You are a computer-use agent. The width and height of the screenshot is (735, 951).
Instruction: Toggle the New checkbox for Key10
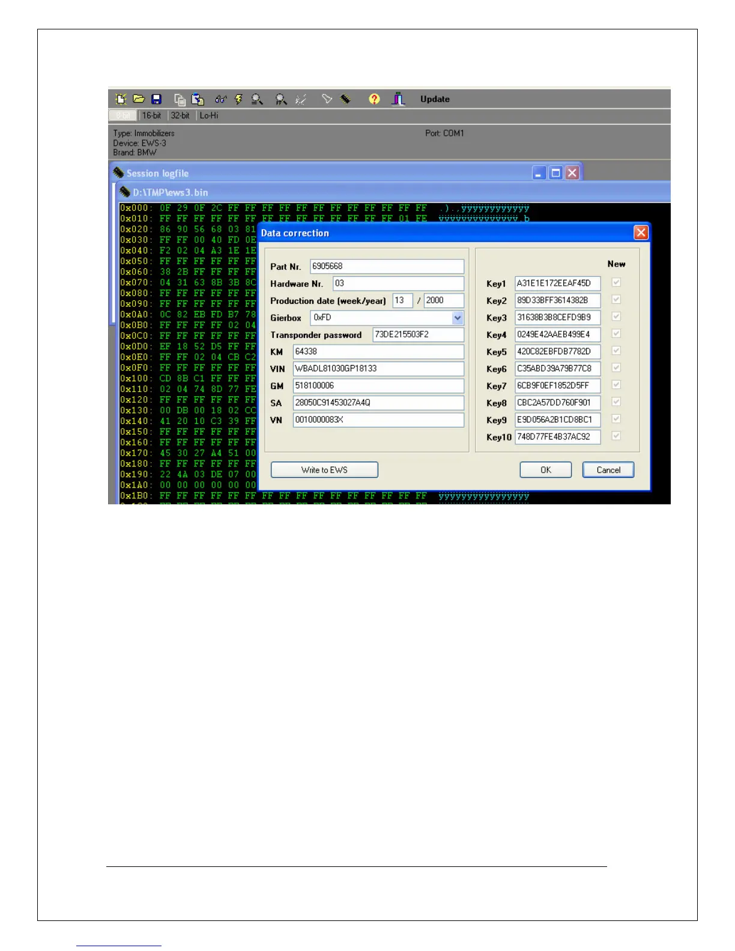[x=616, y=436]
